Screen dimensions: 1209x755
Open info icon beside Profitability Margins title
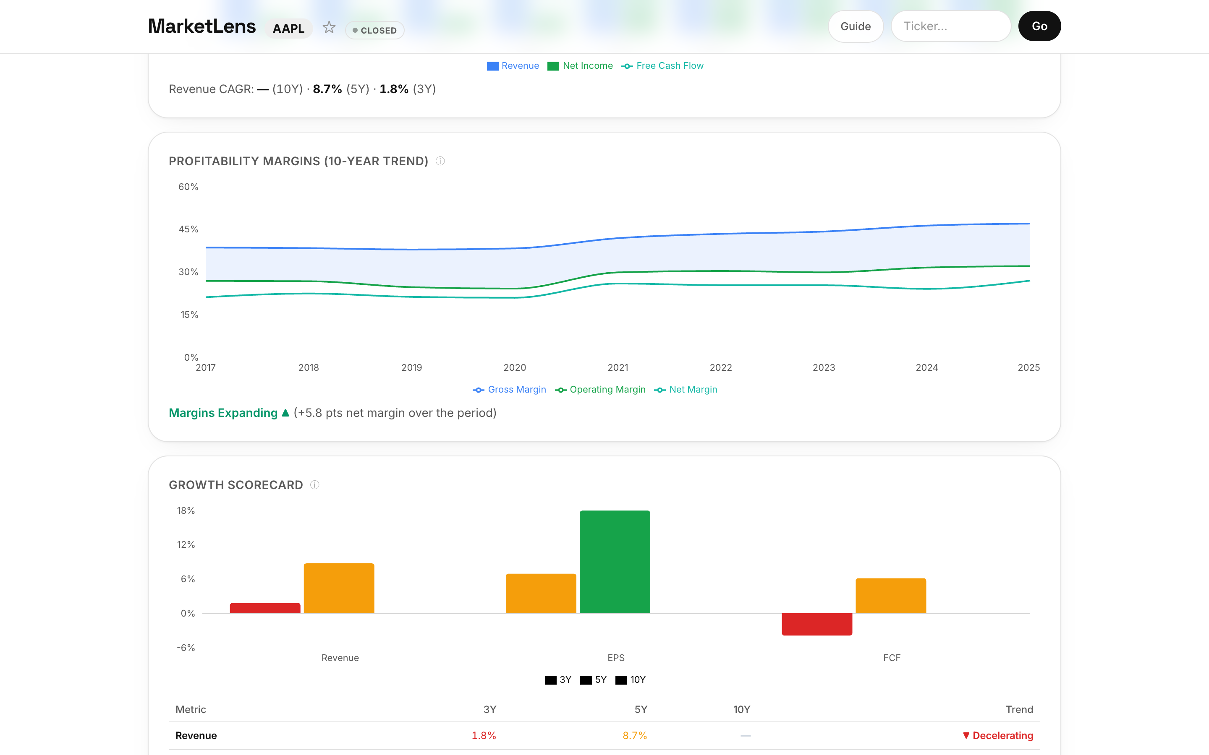coord(440,161)
